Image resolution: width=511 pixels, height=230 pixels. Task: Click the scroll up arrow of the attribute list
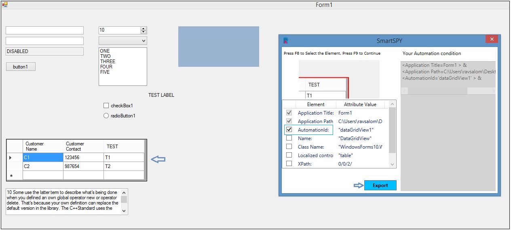tap(392, 104)
